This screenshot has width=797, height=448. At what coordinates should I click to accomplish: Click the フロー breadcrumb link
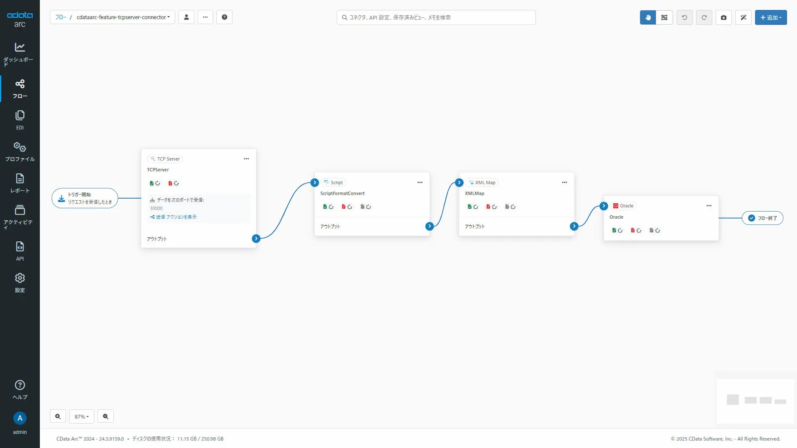coord(61,17)
